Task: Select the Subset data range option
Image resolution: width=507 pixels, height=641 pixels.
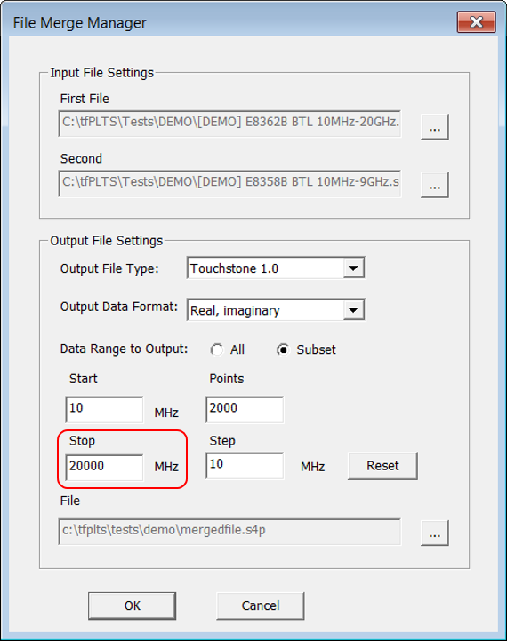Action: [283, 350]
